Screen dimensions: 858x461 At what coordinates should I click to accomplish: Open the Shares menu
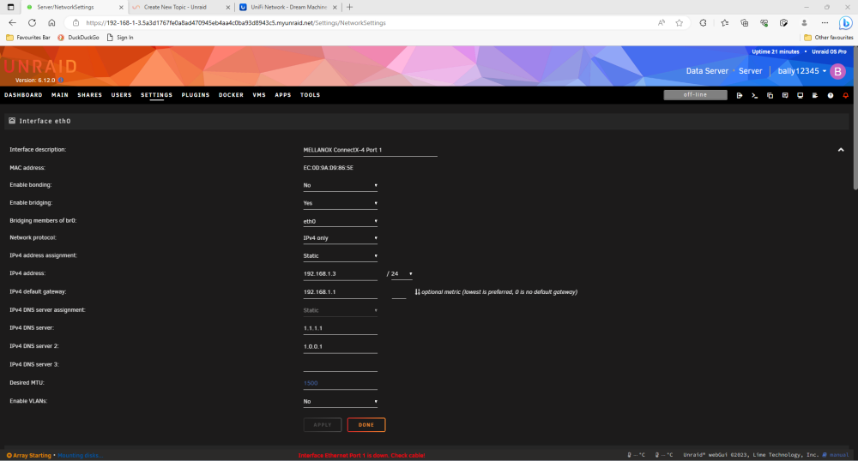(90, 95)
